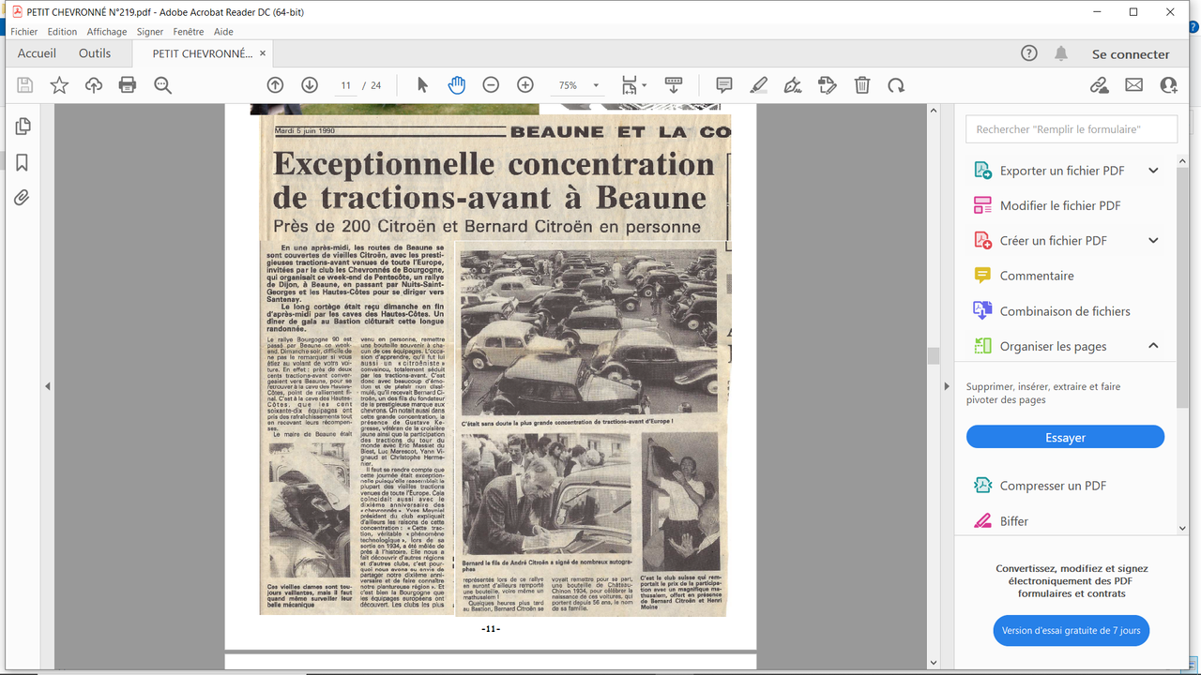Close the PETIT CHEVRONNÉ document tab
The height and width of the screenshot is (675, 1201).
[x=263, y=53]
